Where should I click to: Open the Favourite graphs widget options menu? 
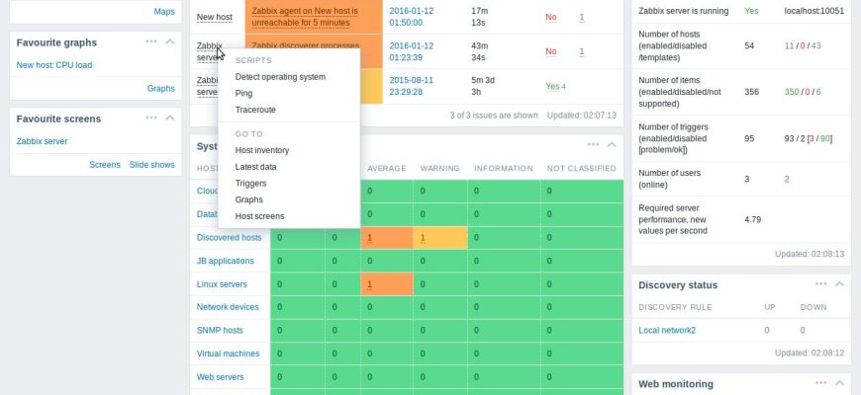[151, 41]
